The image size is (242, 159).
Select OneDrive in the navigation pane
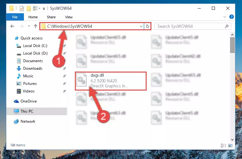pyautogui.click(x=29, y=101)
